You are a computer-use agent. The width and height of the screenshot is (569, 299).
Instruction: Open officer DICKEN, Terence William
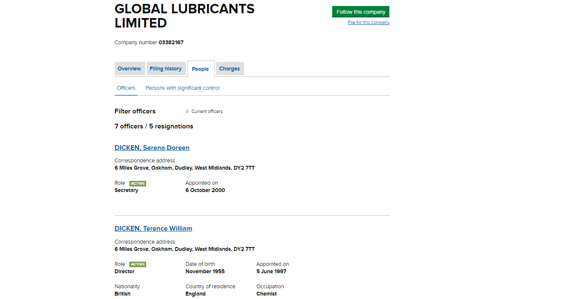153,229
